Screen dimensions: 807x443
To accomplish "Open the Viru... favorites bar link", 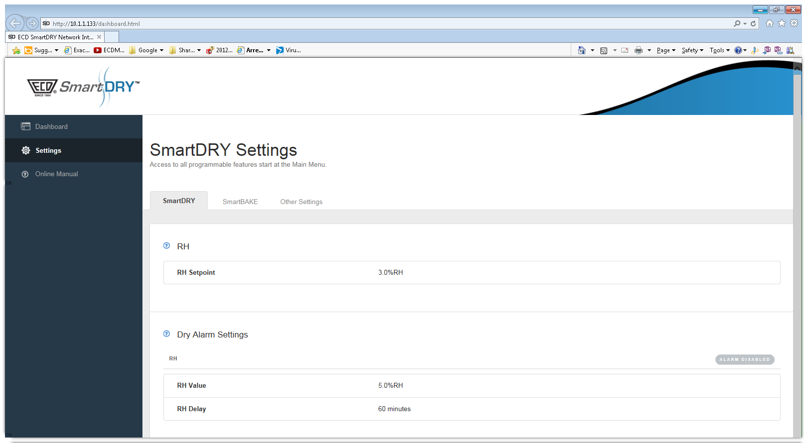I will [x=288, y=50].
